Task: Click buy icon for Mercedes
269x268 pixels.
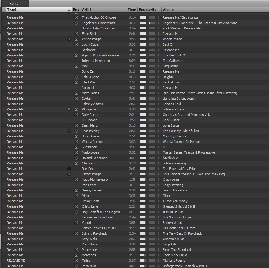Action: [x=76, y=255]
